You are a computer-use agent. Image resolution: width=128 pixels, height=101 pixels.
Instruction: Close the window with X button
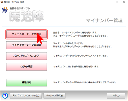click(124, 2)
